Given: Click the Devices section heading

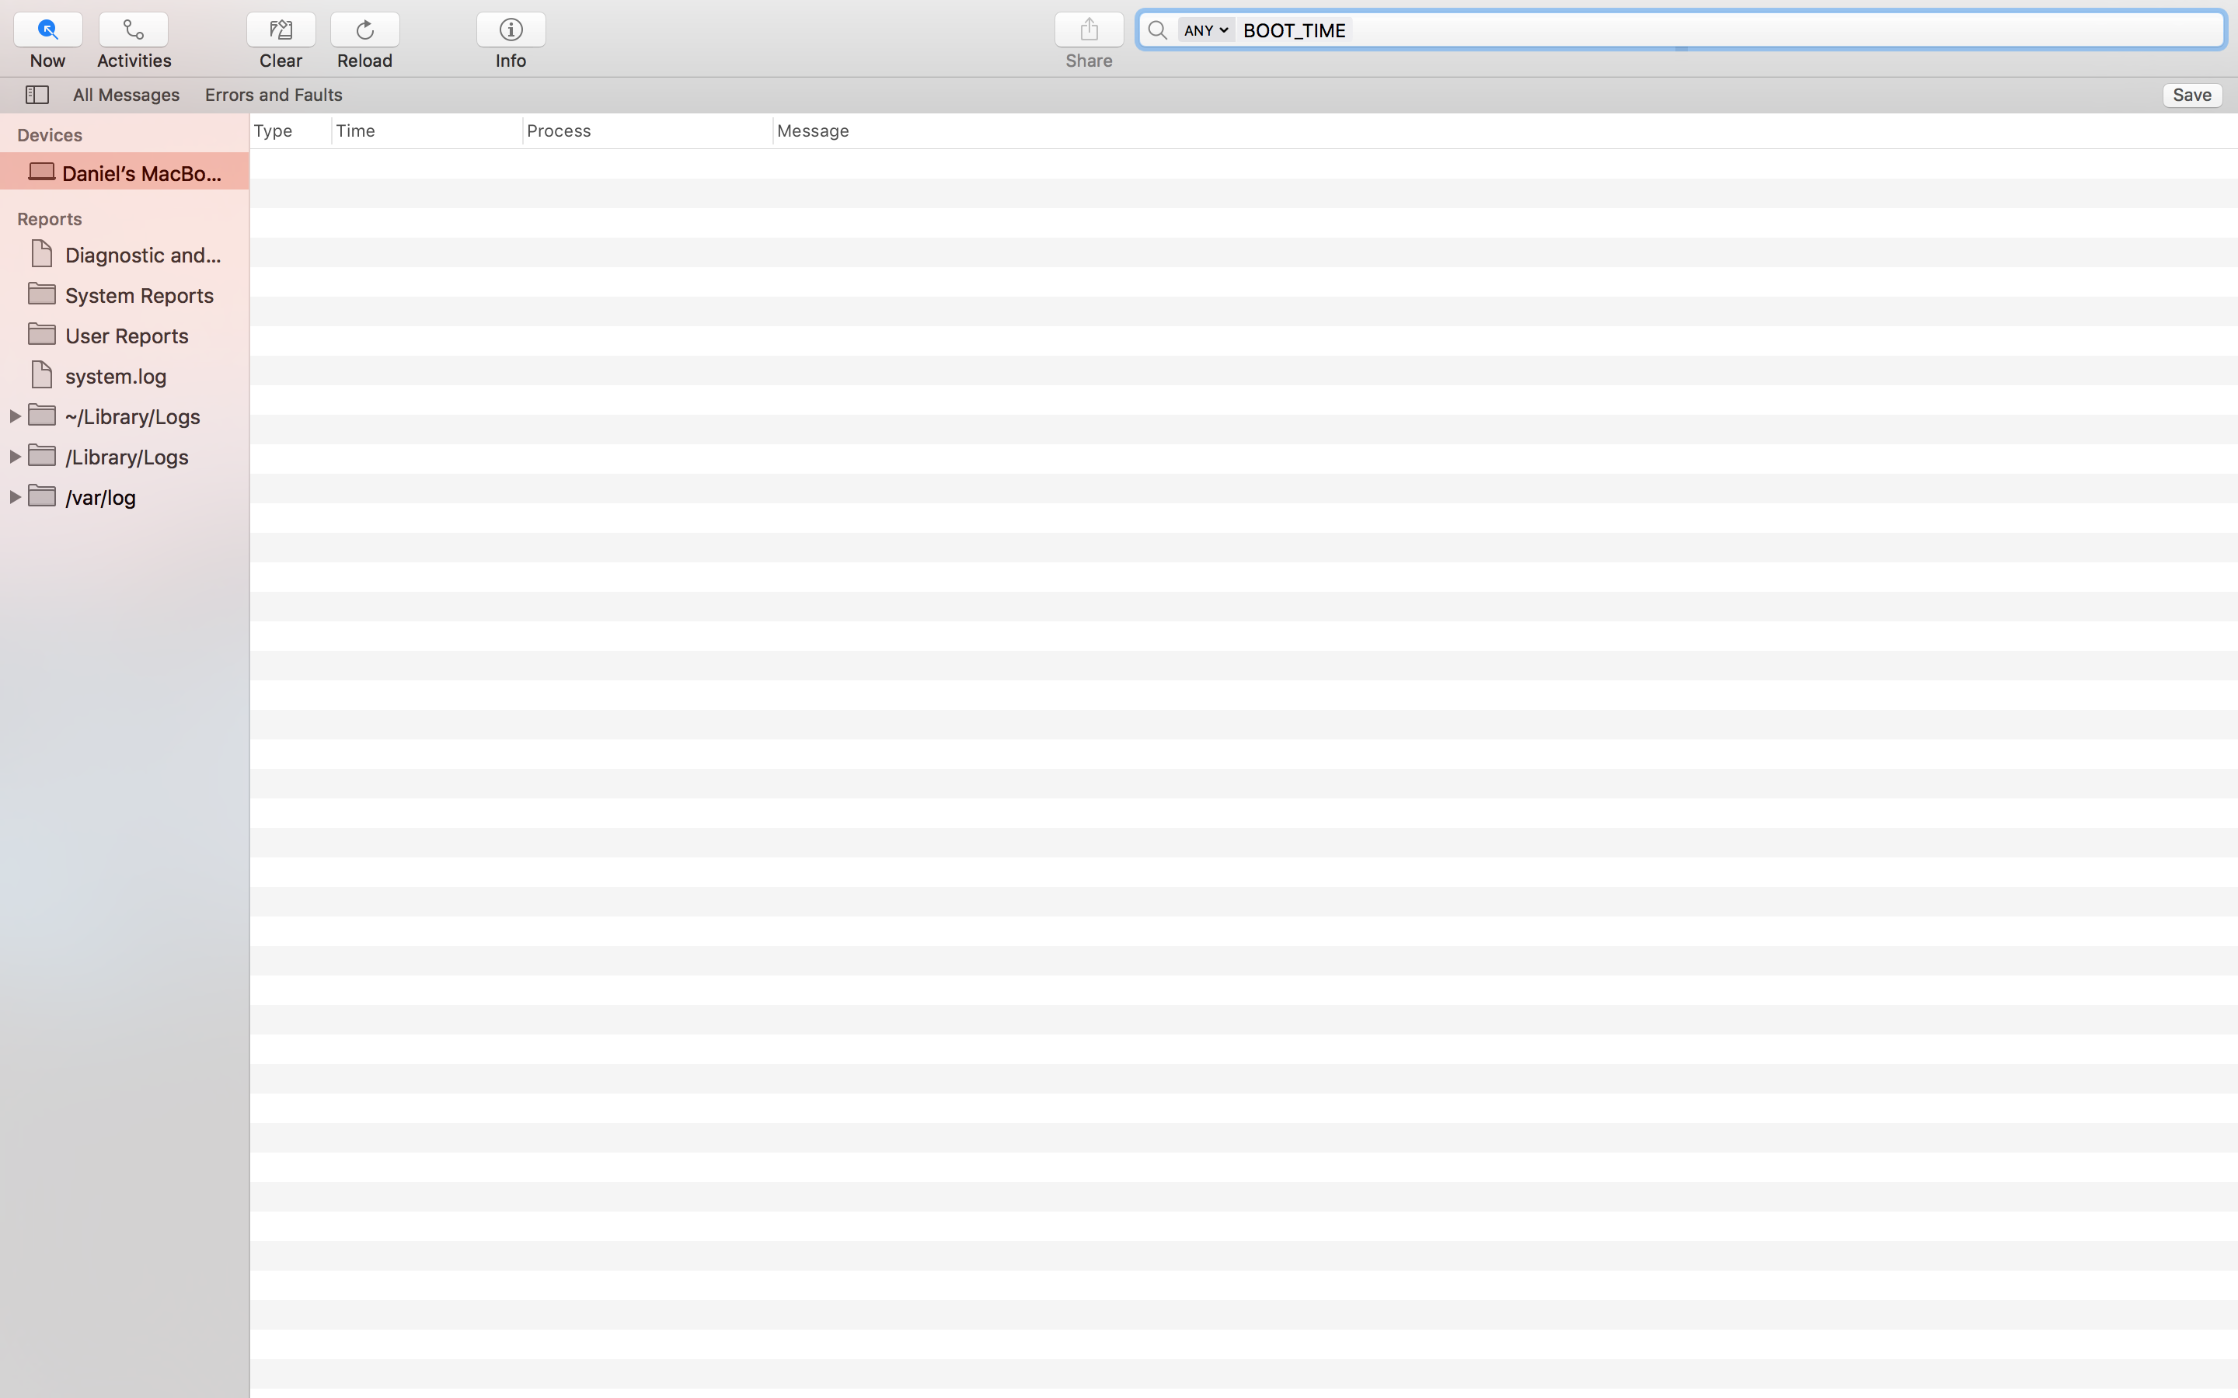Looking at the screenshot, I should coord(50,135).
